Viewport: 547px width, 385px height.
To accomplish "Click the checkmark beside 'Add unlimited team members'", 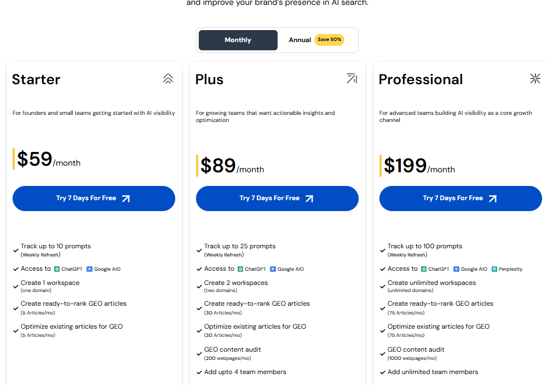I will (x=382, y=372).
